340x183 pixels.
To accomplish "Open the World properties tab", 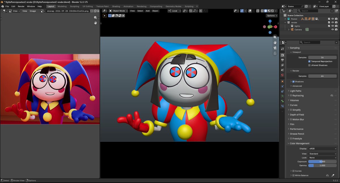I will (282, 75).
